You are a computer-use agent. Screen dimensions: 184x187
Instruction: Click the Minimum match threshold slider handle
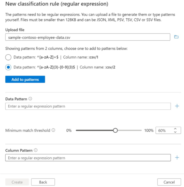tap(115, 130)
